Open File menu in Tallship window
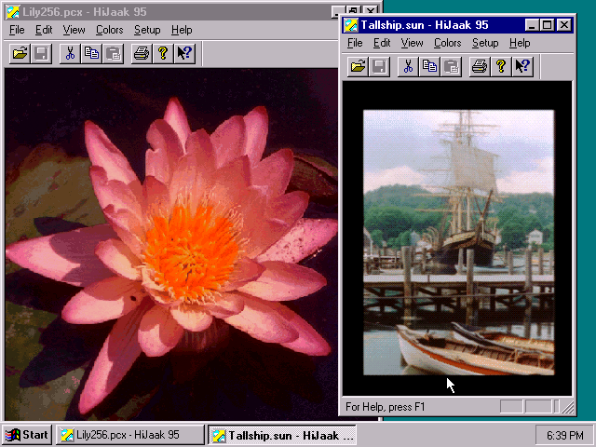This screenshot has width=596, height=447. (355, 43)
